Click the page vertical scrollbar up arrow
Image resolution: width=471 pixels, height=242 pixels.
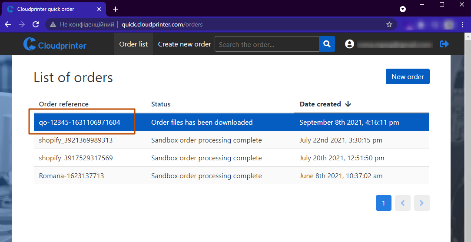pyautogui.click(x=468, y=36)
